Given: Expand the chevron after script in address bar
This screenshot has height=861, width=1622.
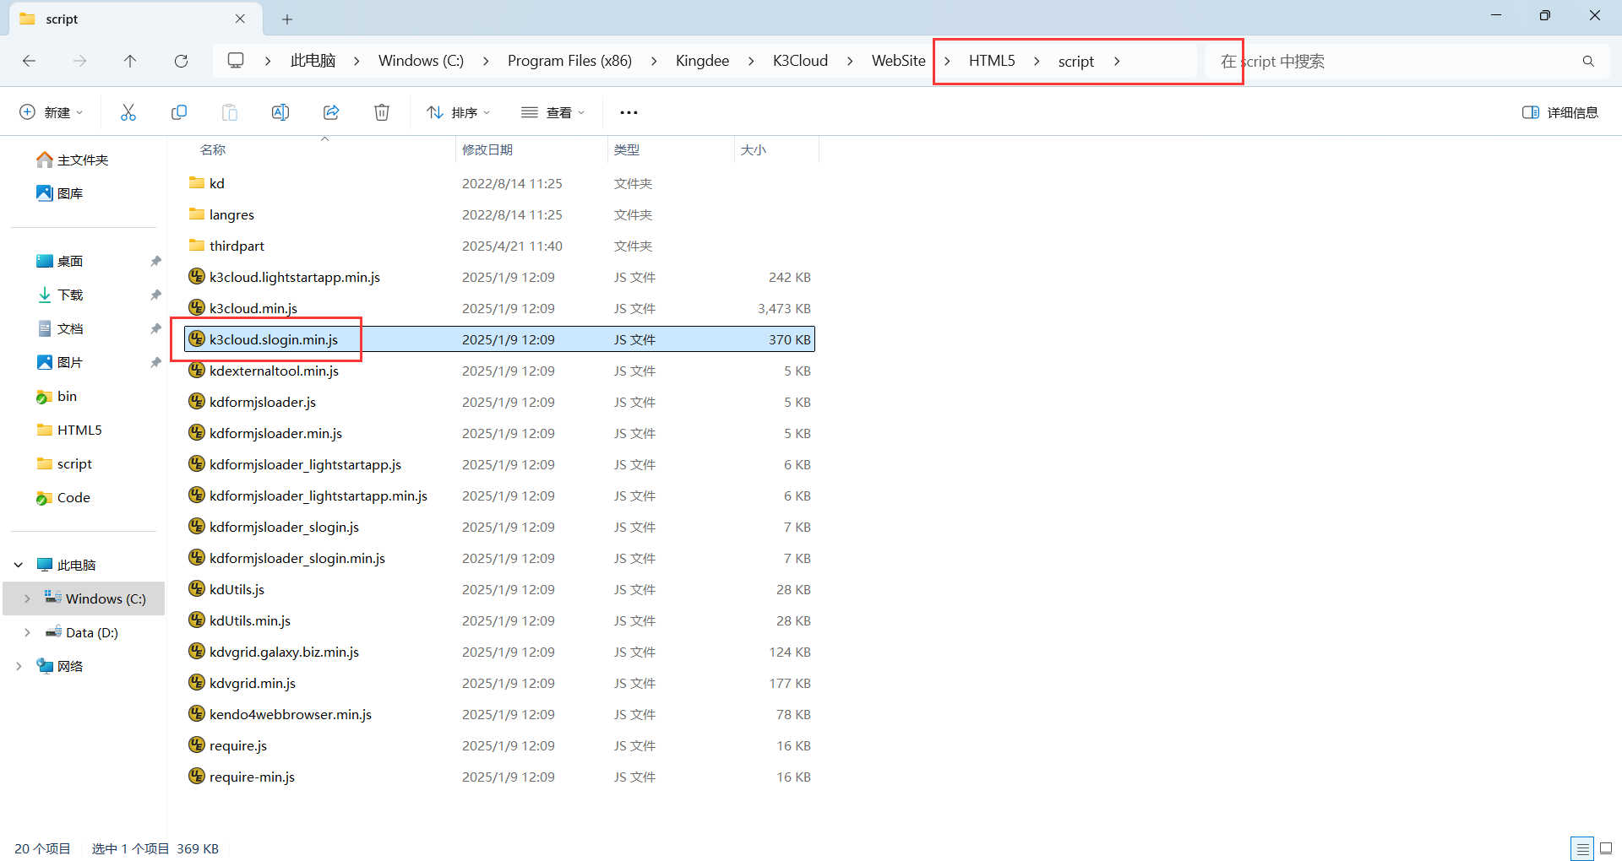Looking at the screenshot, I should click(1117, 61).
